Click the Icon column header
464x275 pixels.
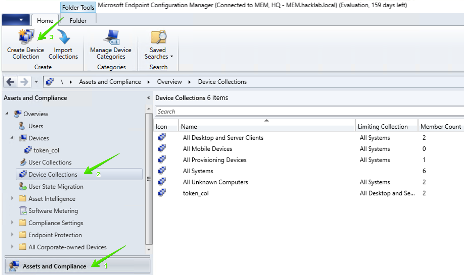pos(166,126)
